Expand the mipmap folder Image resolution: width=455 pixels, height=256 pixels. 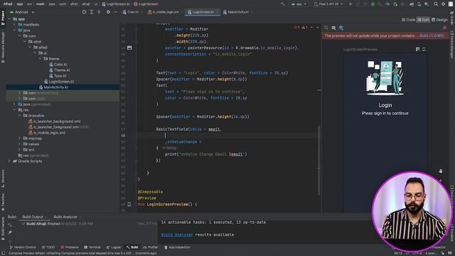pyautogui.click(x=20, y=139)
